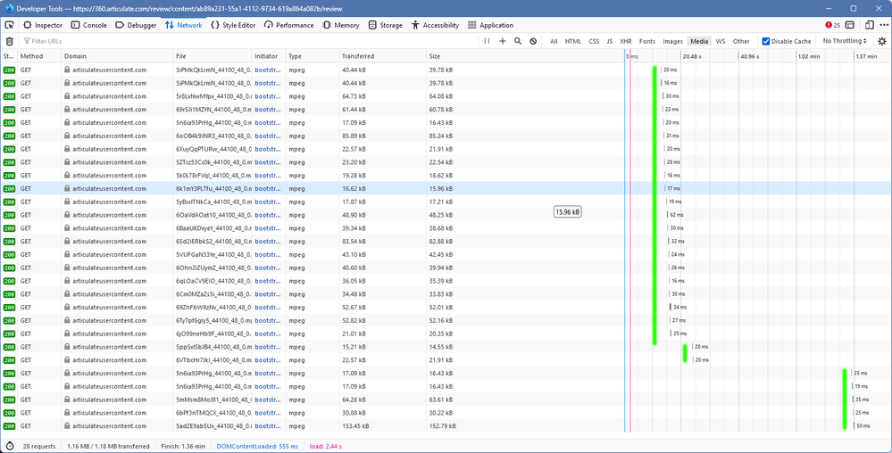Pause network recording
The image size is (892, 453).
pyautogui.click(x=487, y=41)
